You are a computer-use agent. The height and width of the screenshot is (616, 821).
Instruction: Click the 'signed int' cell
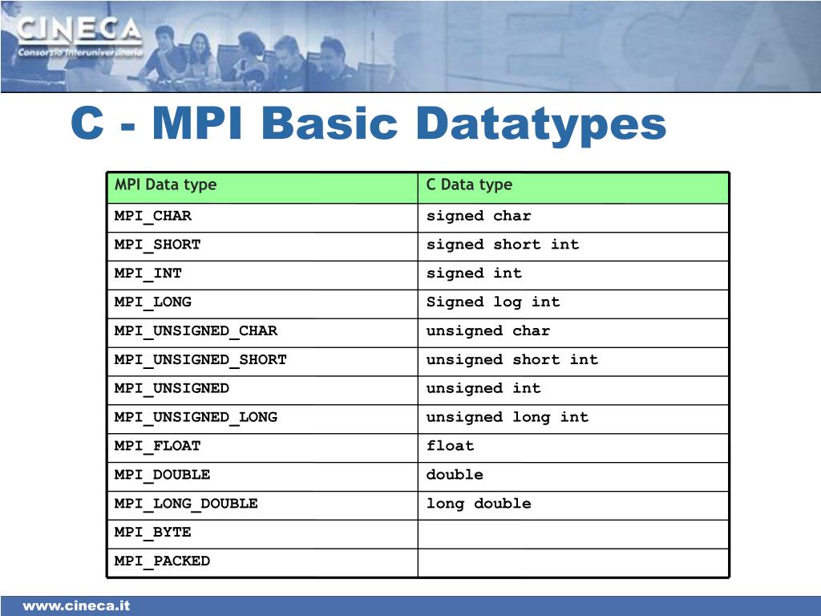[573, 276]
